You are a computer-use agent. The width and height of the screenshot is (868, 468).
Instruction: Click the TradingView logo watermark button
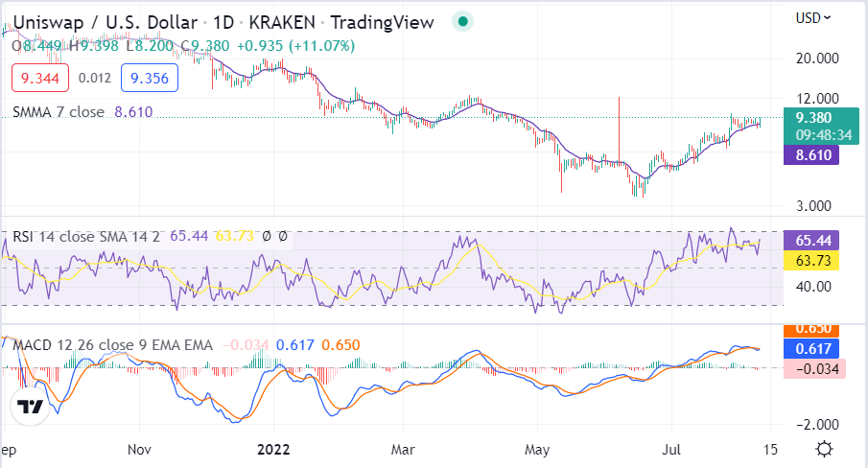click(x=30, y=407)
